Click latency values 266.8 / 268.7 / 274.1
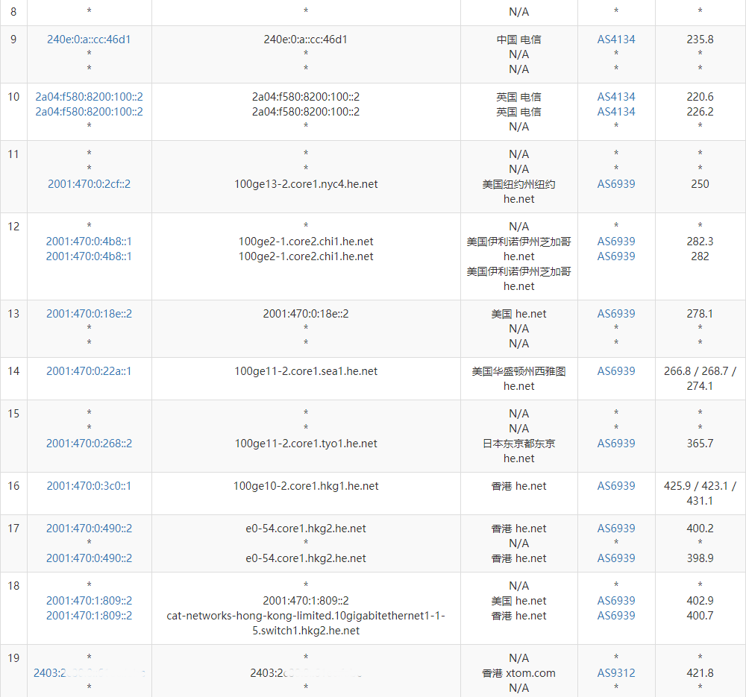This screenshot has height=697, width=746. click(x=700, y=379)
